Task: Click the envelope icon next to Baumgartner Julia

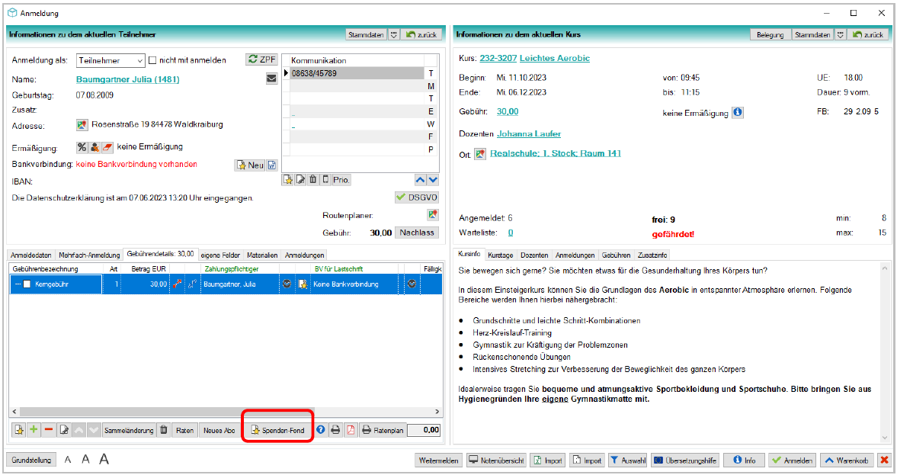Action: [272, 79]
